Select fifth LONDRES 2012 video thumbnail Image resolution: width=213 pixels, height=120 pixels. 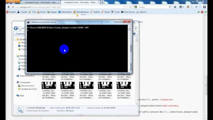pos(124,85)
